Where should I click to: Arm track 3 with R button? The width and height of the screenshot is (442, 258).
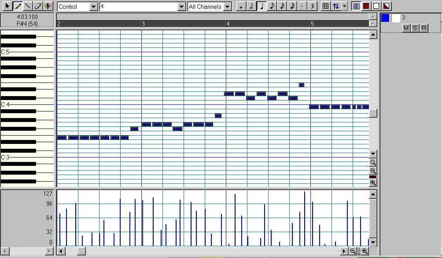click(x=424, y=28)
